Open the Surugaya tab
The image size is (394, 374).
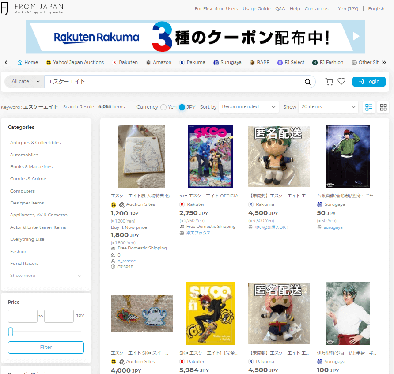tap(227, 63)
